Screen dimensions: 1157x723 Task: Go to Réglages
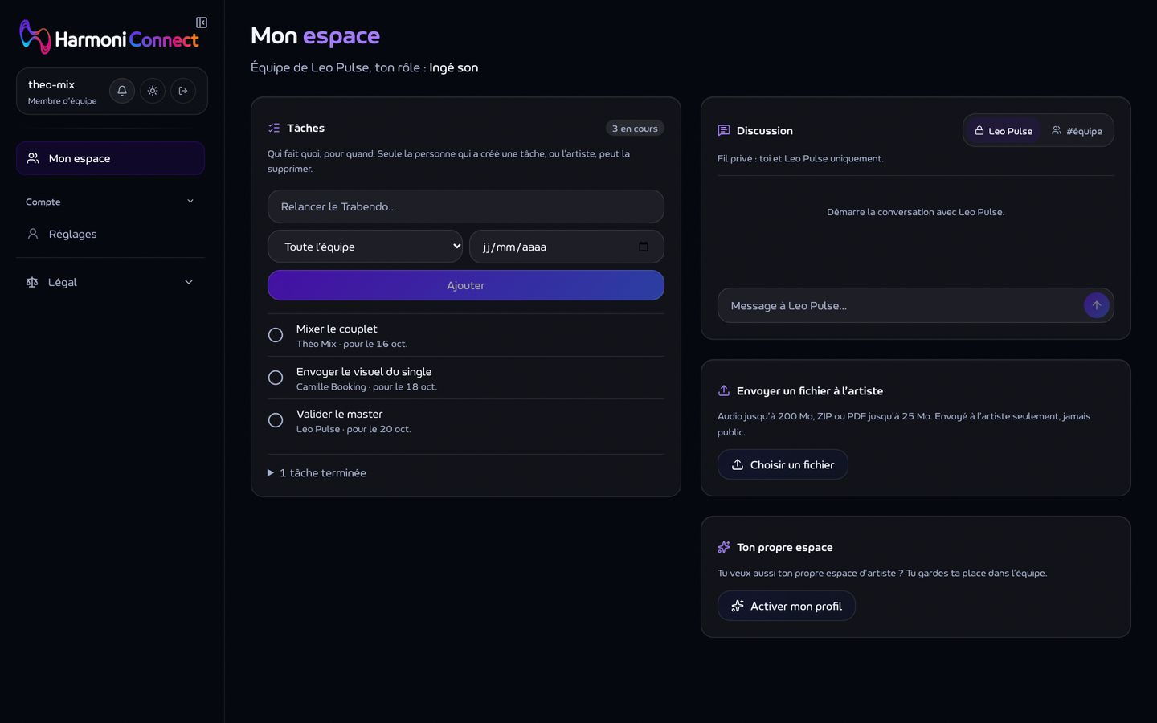110,234
